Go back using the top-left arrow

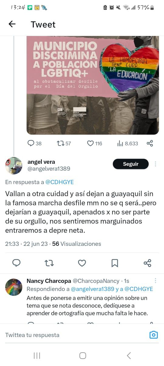(12, 24)
